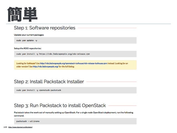The width and height of the screenshot is (177, 133).
Task: Click the large '簡単' slide title
Action: coord(22,14)
